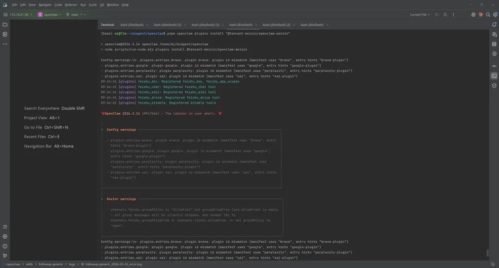Open the Run menu
The width and height of the screenshot is (499, 268).
point(83,5)
